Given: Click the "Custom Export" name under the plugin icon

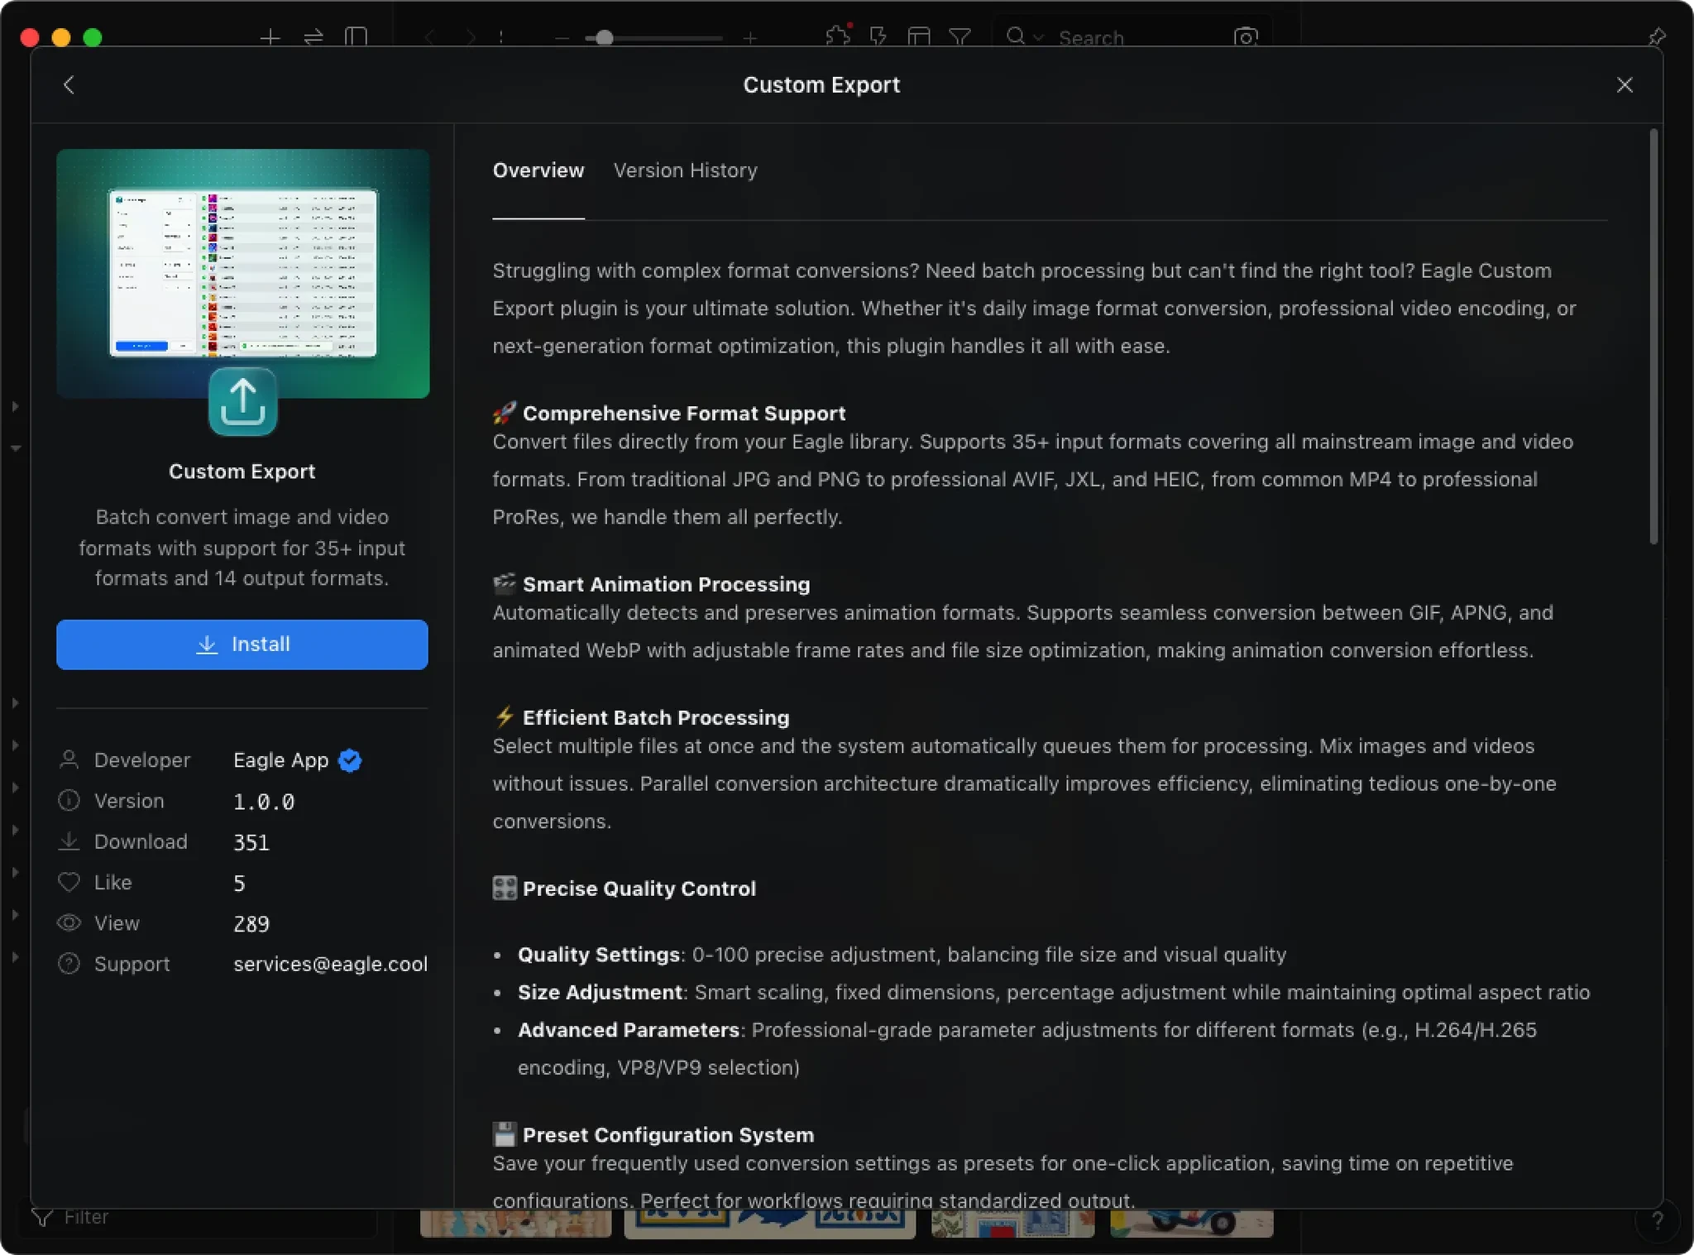Looking at the screenshot, I should pos(242,472).
